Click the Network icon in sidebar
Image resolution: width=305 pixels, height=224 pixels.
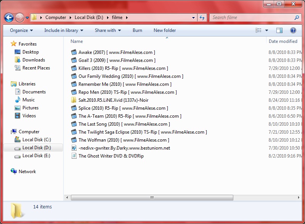tap(14, 172)
